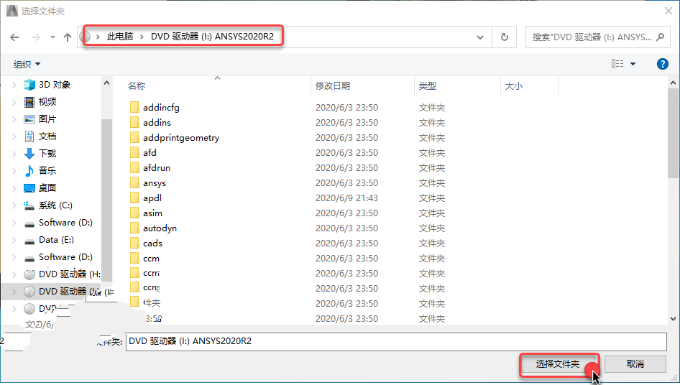Change the view layout icon
Image resolution: width=680 pixels, height=385 pixels.
click(x=617, y=64)
